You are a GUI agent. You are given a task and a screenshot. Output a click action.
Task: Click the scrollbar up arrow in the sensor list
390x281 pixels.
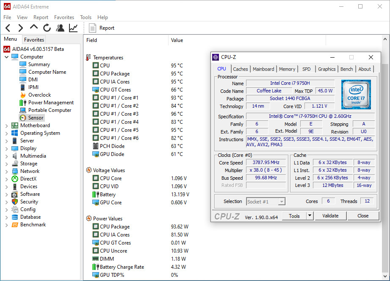coord(385,39)
